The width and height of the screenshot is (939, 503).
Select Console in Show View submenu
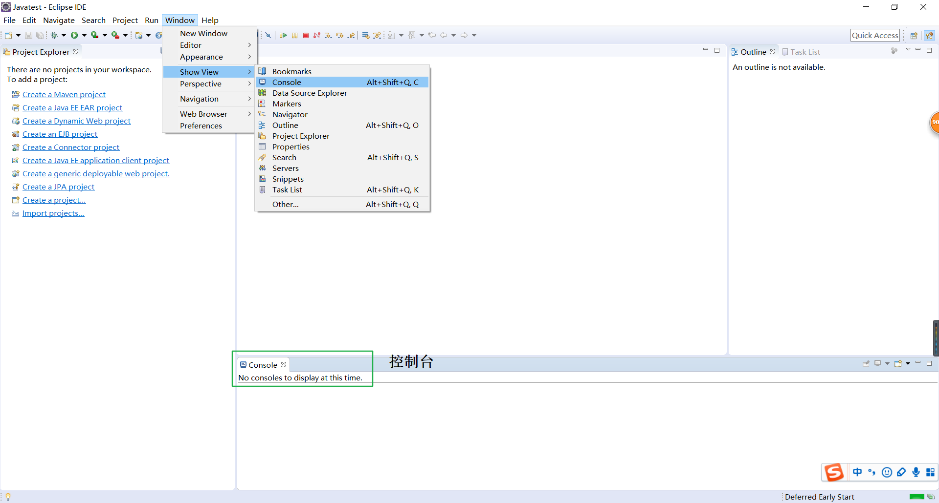pyautogui.click(x=342, y=82)
